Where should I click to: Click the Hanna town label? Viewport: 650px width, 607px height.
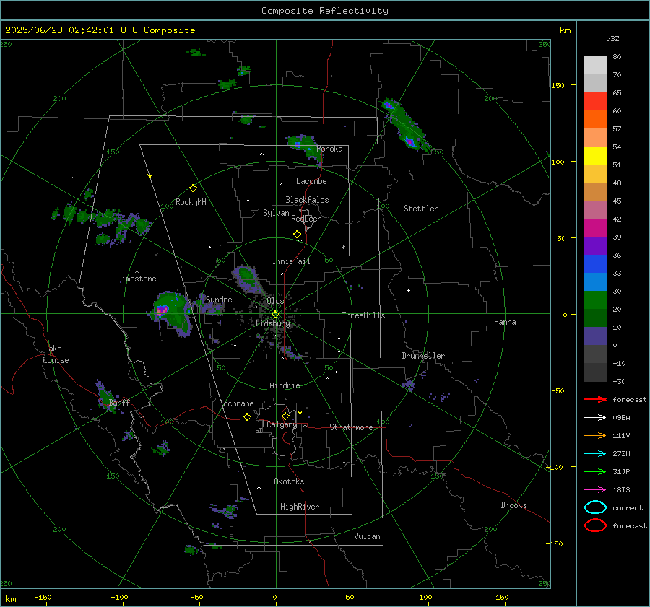(505, 322)
